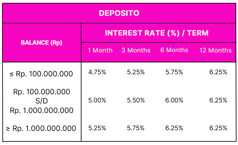Click the 4.75% interest rate cell
Viewport: 238px width, 145px height.
[97, 72]
